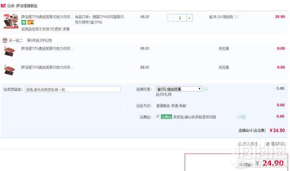The image size is (290, 171).
Task: Click the 29.90 subtotal of the first item
Action: (x=280, y=17)
